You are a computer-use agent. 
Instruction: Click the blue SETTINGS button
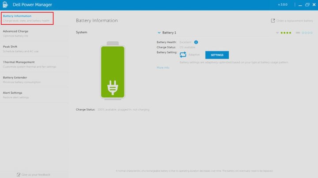click(217, 55)
